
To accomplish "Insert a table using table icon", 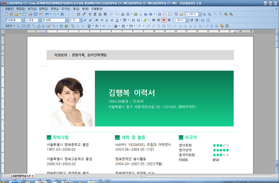I will point(128,14).
